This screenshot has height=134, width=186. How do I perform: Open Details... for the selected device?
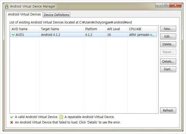pyautogui.click(x=168, y=62)
